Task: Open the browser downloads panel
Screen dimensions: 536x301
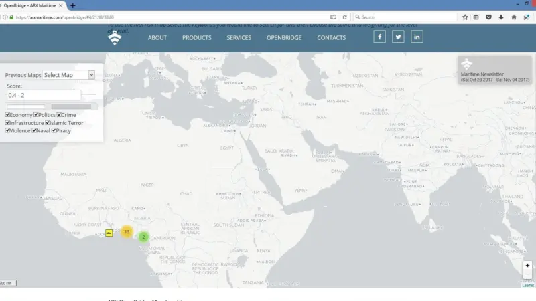Action: coord(501,17)
